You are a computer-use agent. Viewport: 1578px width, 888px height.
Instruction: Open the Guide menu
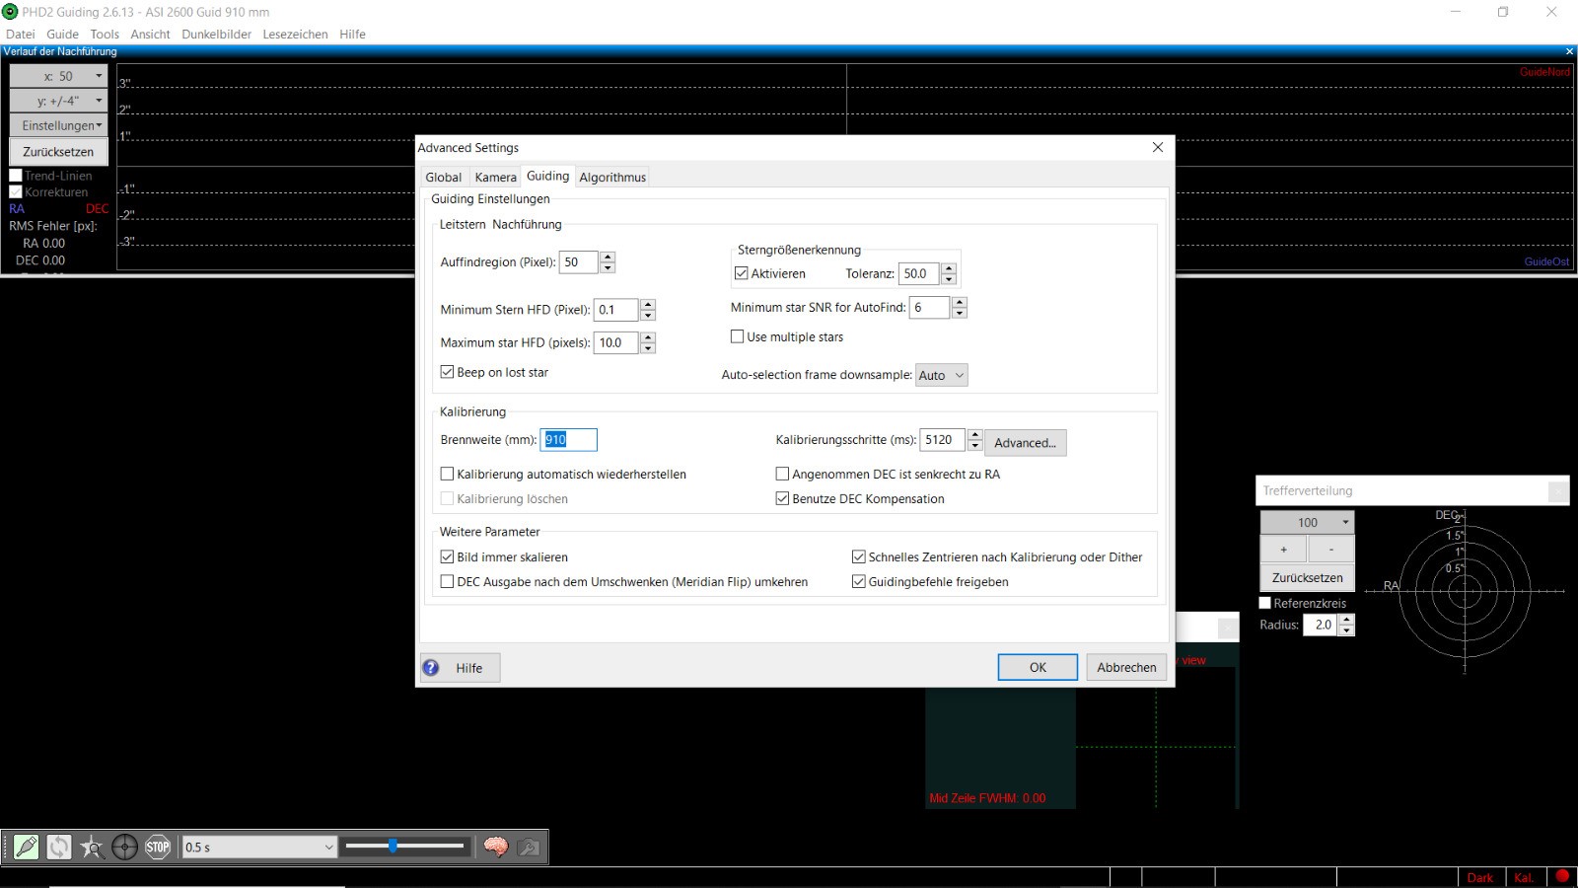point(62,34)
